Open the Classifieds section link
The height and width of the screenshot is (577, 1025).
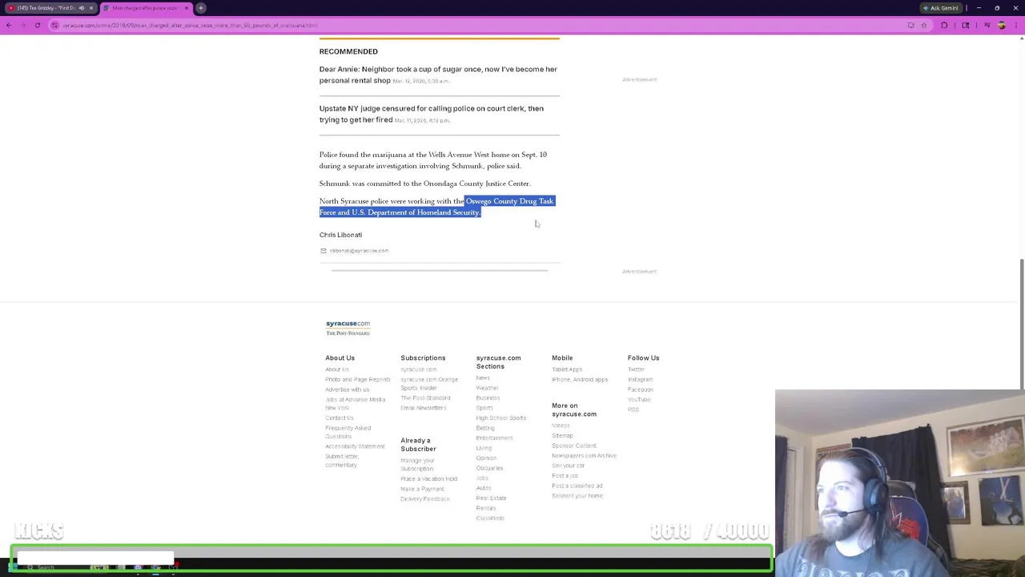click(490, 518)
